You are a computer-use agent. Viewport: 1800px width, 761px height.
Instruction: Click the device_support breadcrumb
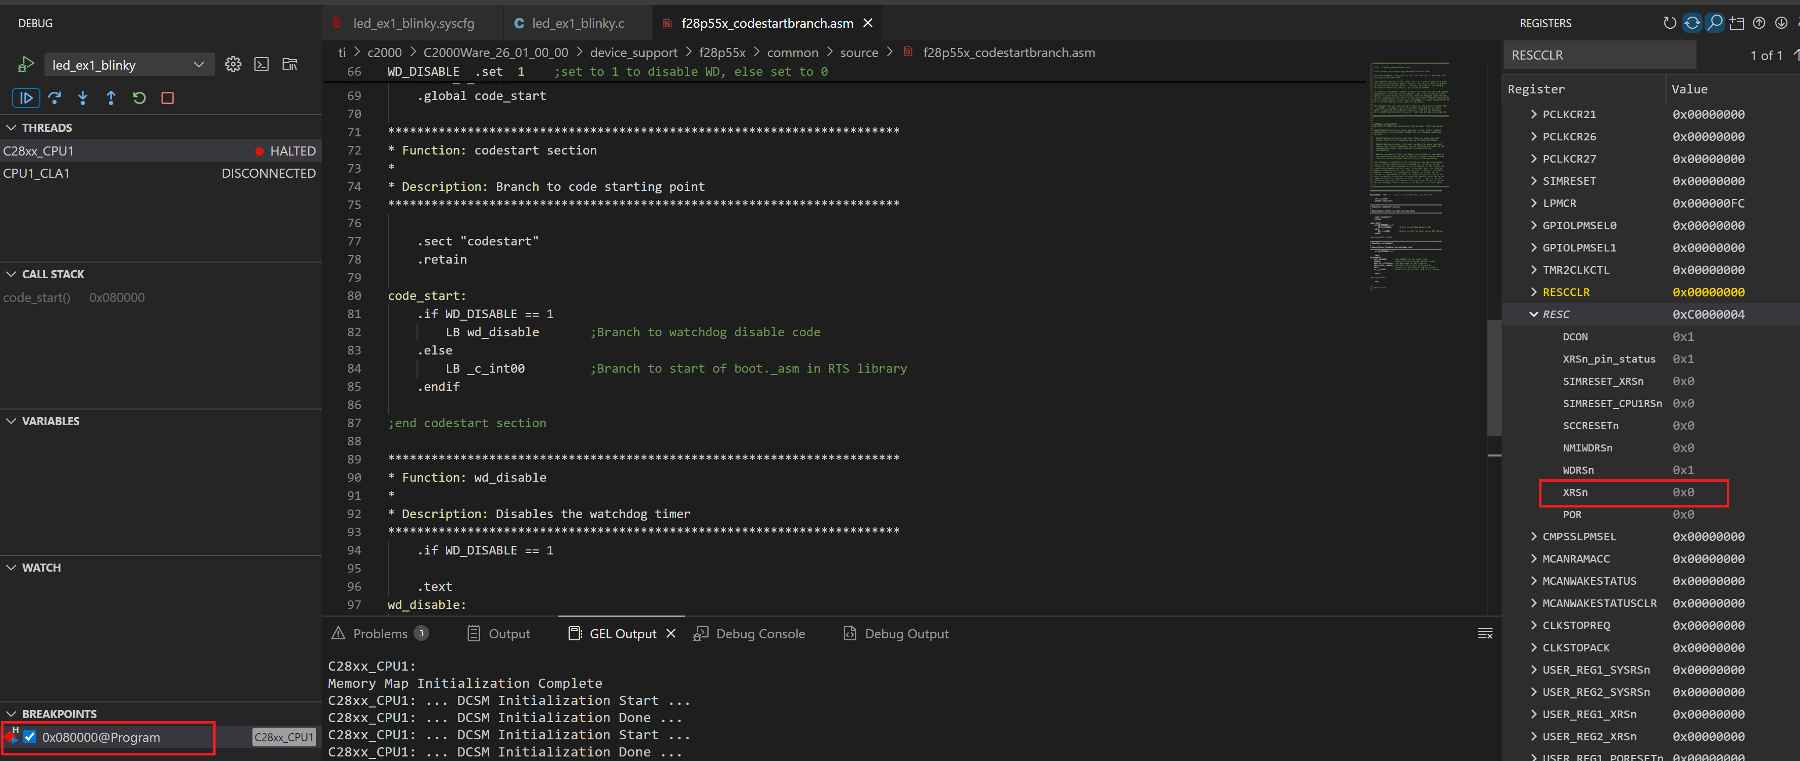click(634, 53)
